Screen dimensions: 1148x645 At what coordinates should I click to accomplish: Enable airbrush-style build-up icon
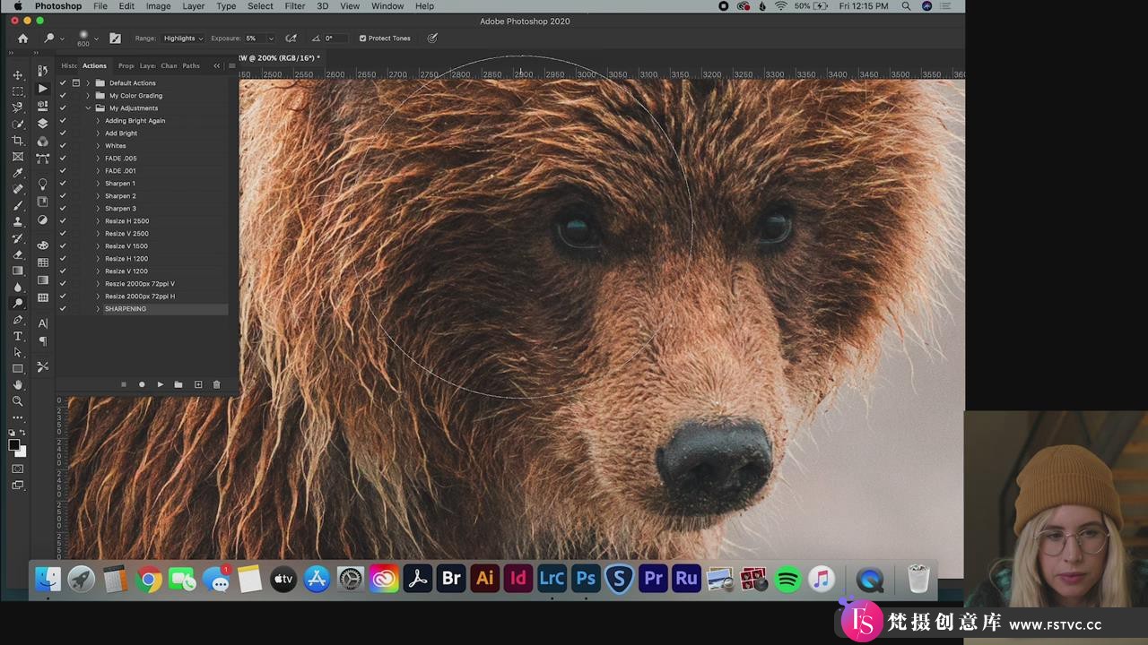point(291,39)
